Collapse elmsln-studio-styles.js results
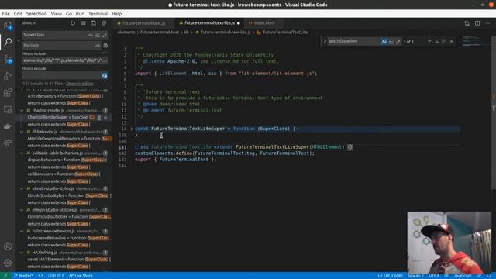Image resolution: width=496 pixels, height=279 pixels. click(x=22, y=188)
